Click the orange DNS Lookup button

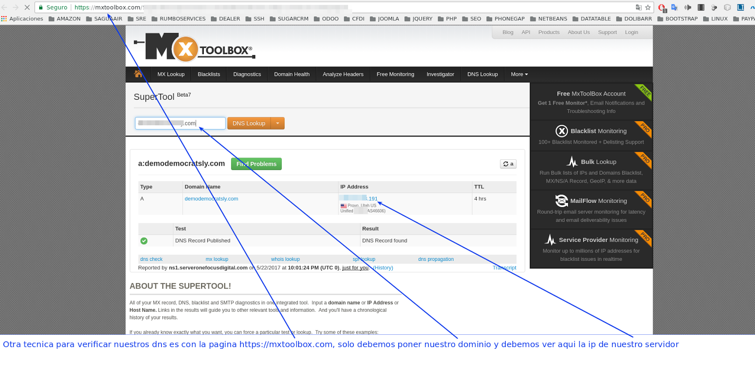[x=249, y=123]
